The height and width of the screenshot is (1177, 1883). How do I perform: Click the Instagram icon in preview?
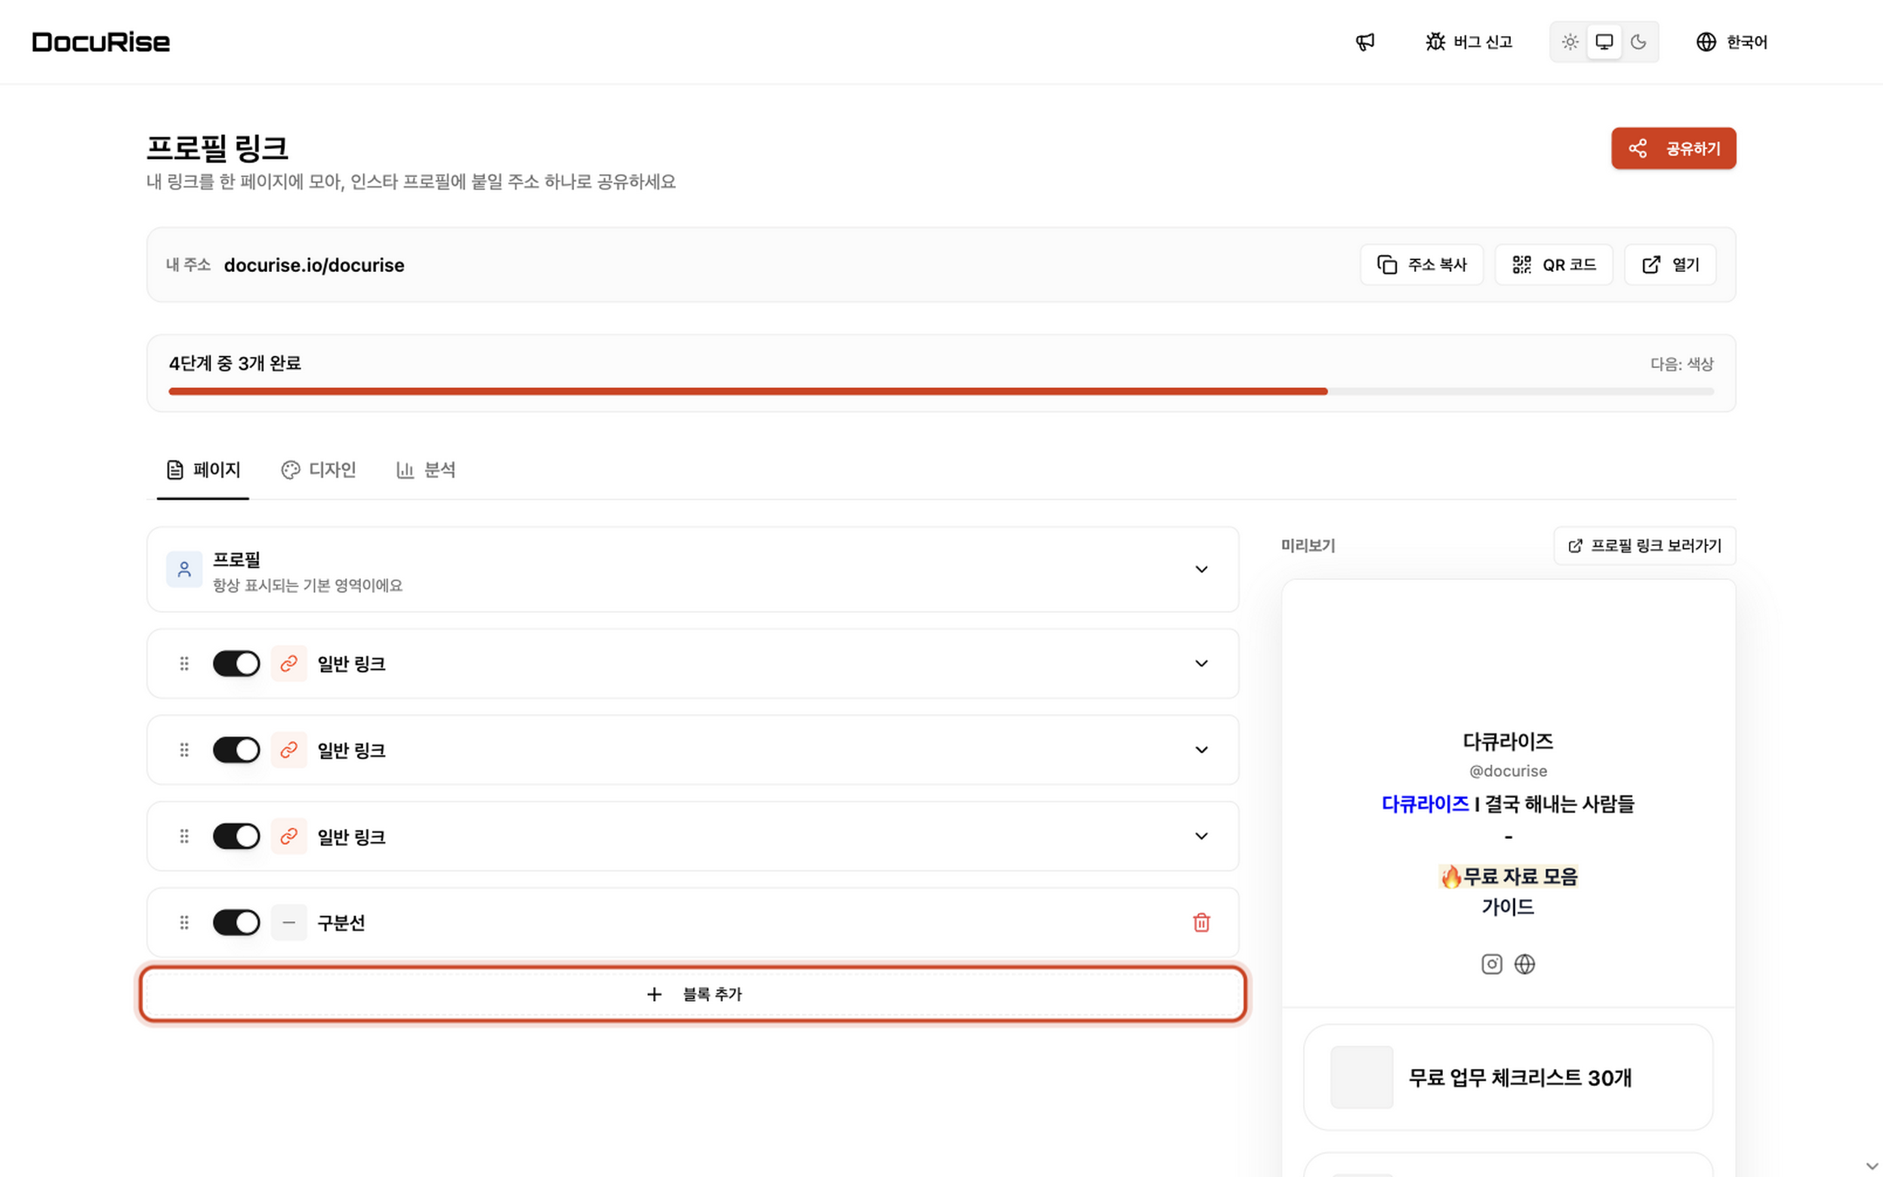[1491, 964]
